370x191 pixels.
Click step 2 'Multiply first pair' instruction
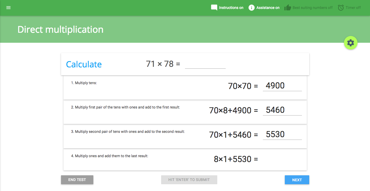click(125, 107)
